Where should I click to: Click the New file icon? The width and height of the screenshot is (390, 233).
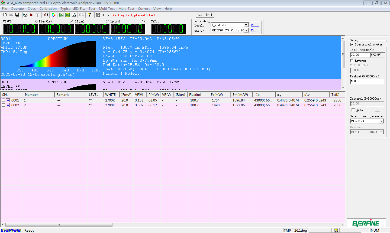coord(5,15)
